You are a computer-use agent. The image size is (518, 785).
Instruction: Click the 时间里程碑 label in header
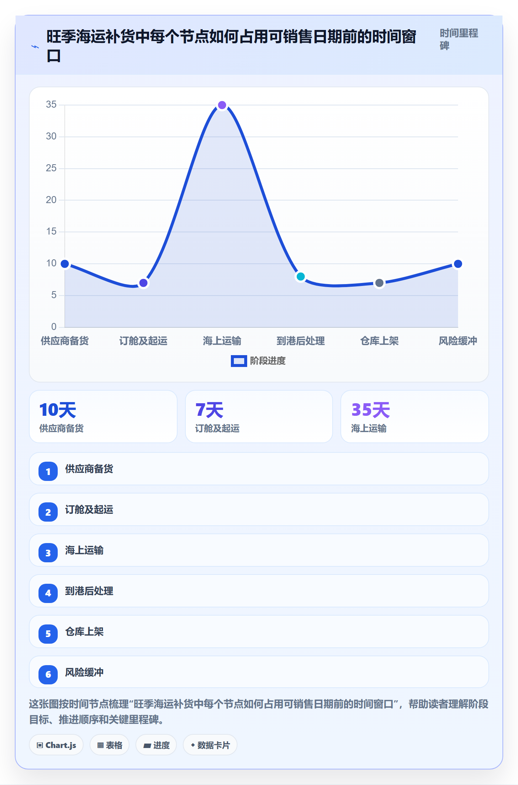(459, 39)
